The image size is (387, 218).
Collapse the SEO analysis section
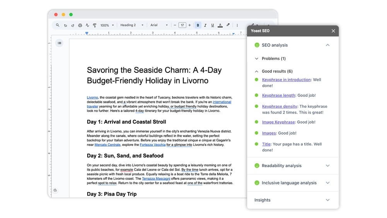(327, 45)
